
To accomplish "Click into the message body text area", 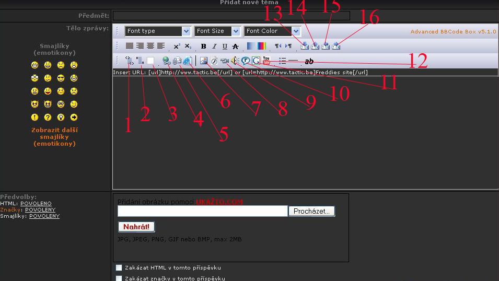I will [305, 132].
